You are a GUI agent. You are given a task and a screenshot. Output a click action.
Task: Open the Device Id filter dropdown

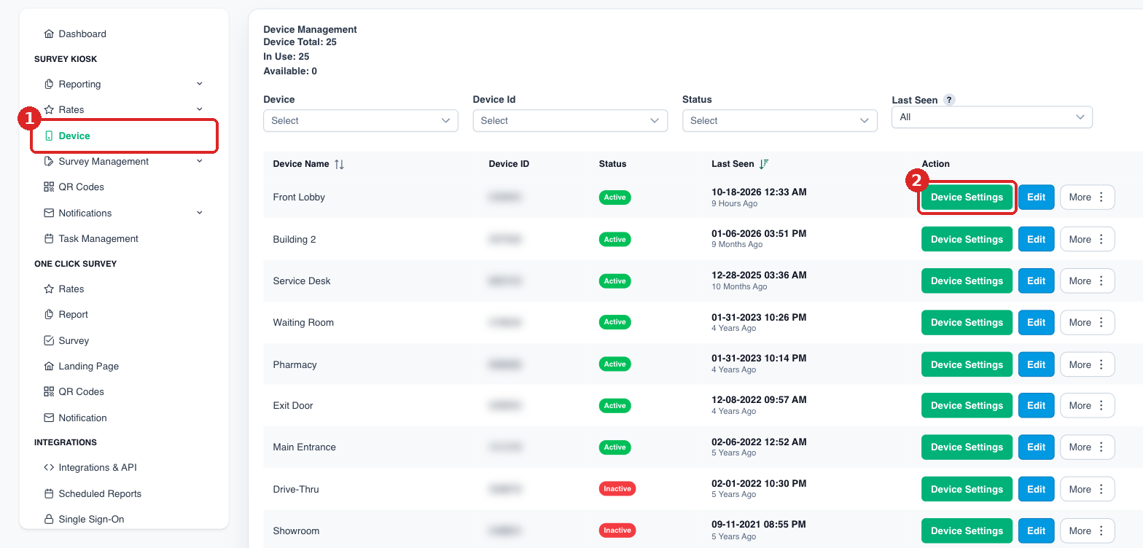click(570, 121)
